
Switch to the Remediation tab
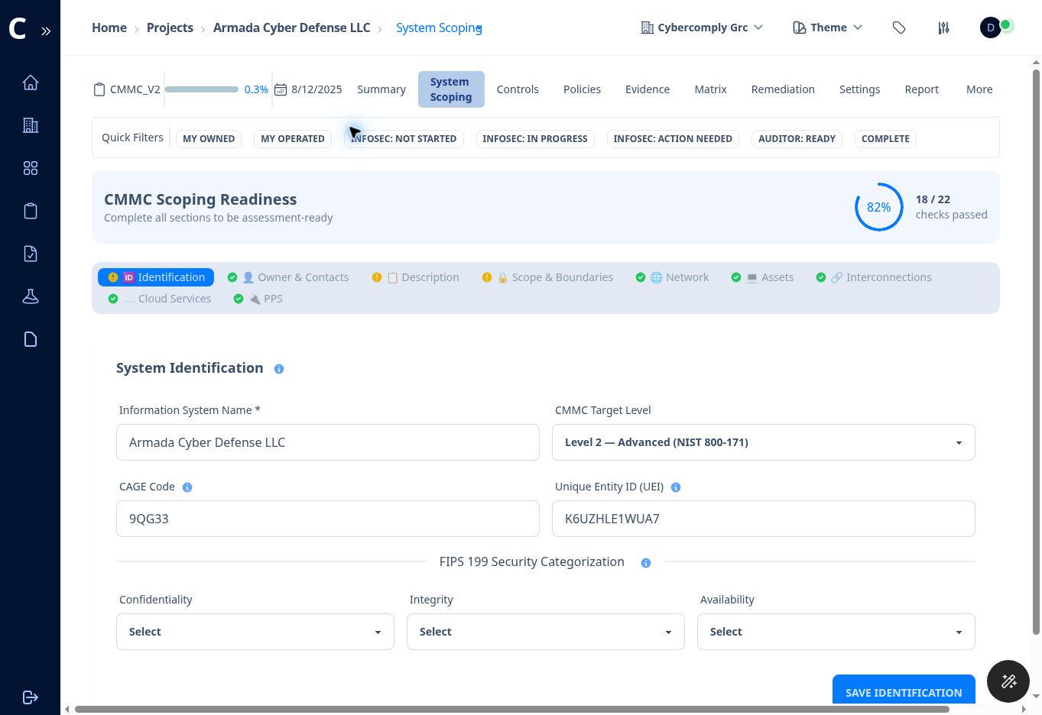[x=783, y=89]
